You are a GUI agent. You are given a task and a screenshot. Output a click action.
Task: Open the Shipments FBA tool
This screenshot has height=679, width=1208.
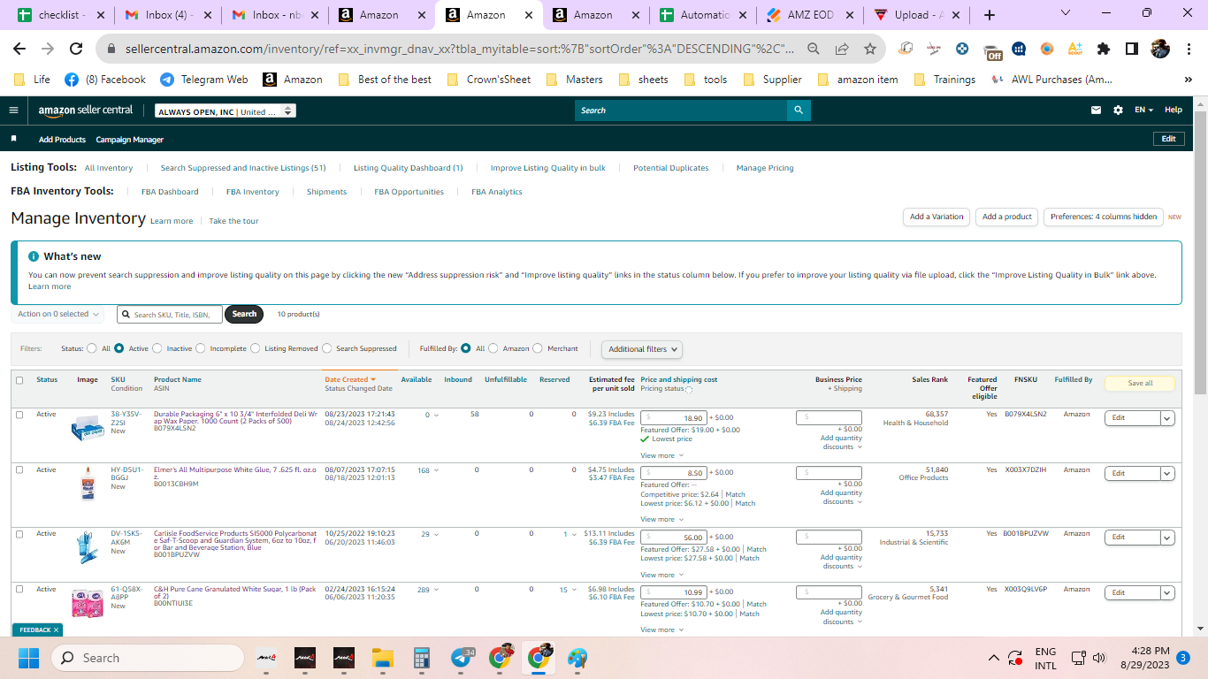[x=326, y=192]
